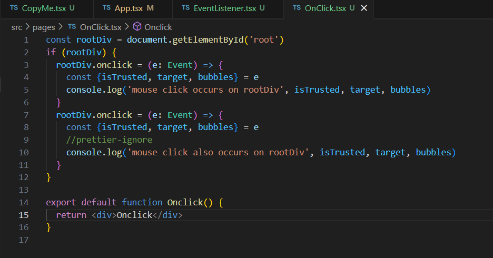The height and width of the screenshot is (258, 493).
Task: Close the OnClick.tsx tab
Action: click(364, 8)
